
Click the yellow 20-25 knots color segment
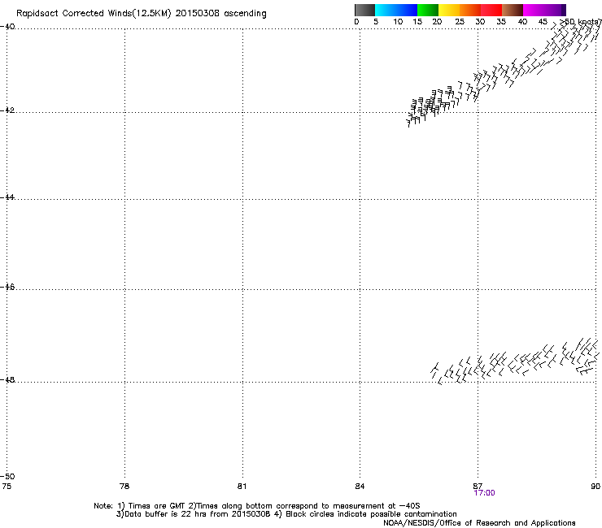coord(449,10)
